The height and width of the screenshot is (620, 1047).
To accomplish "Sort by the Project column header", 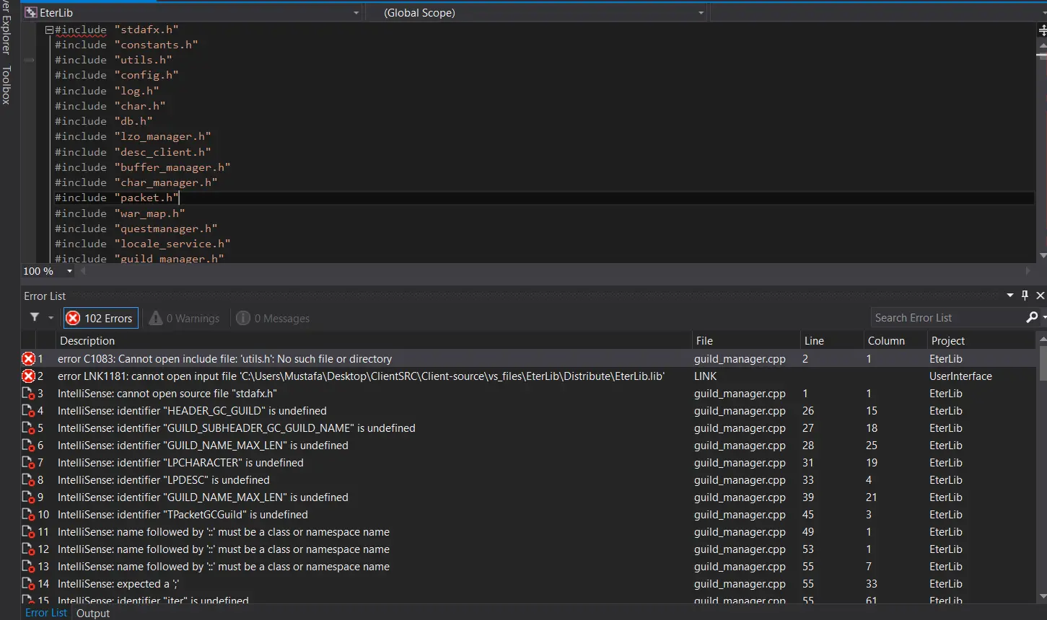I will [982, 340].
